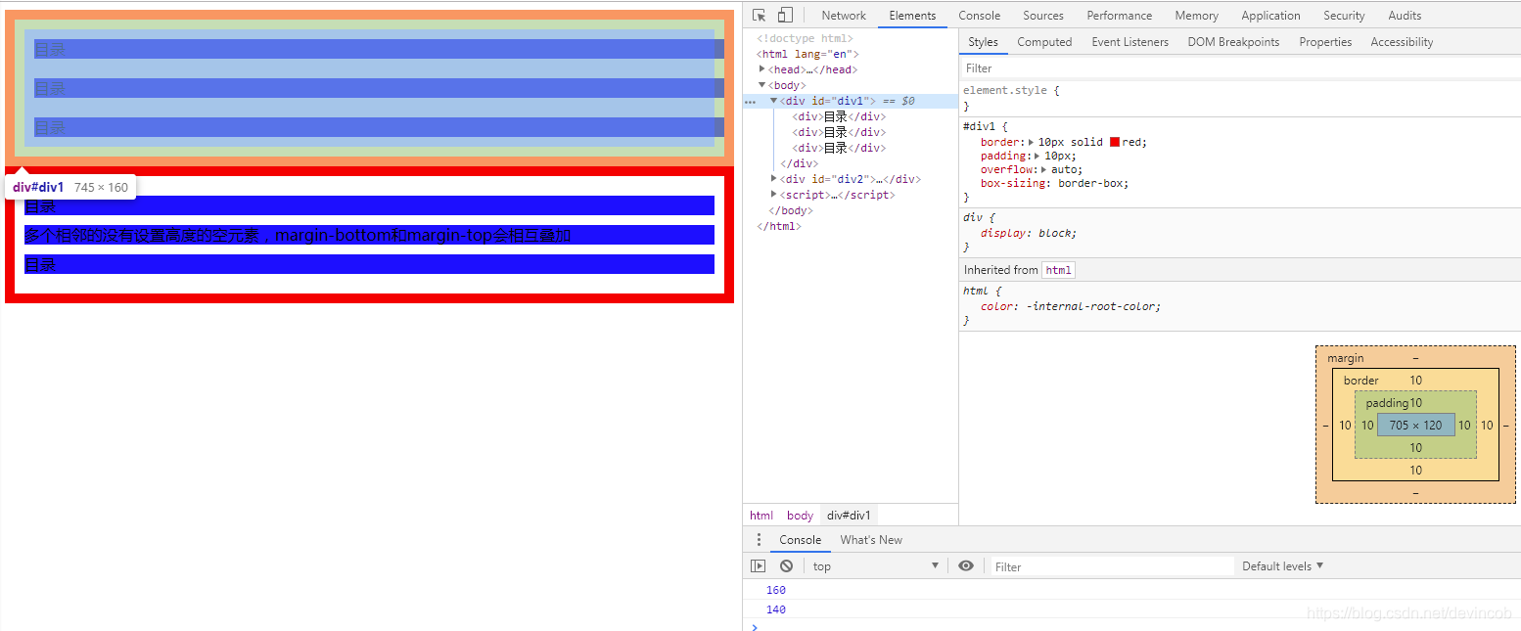This screenshot has width=1521, height=631.
Task: Collapse the div#div1 node
Action: [774, 101]
